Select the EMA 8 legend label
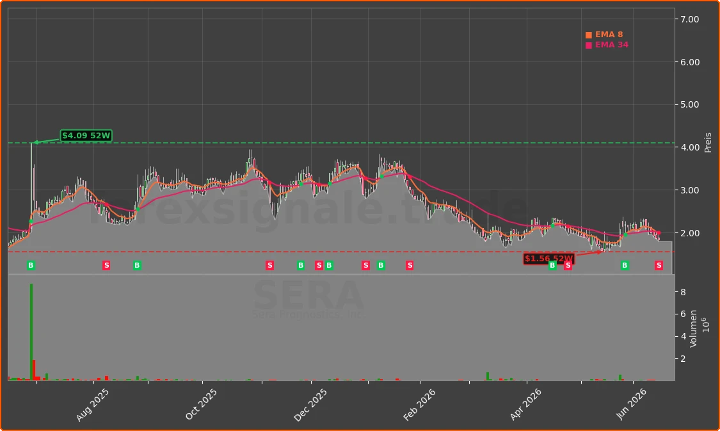The width and height of the screenshot is (720, 431). [x=609, y=35]
